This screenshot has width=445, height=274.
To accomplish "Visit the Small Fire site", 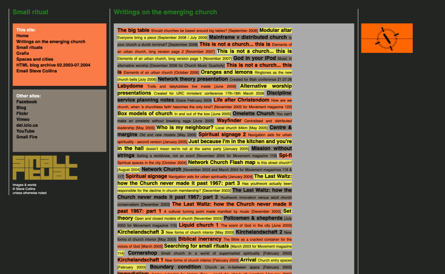I will (x=27, y=137).
